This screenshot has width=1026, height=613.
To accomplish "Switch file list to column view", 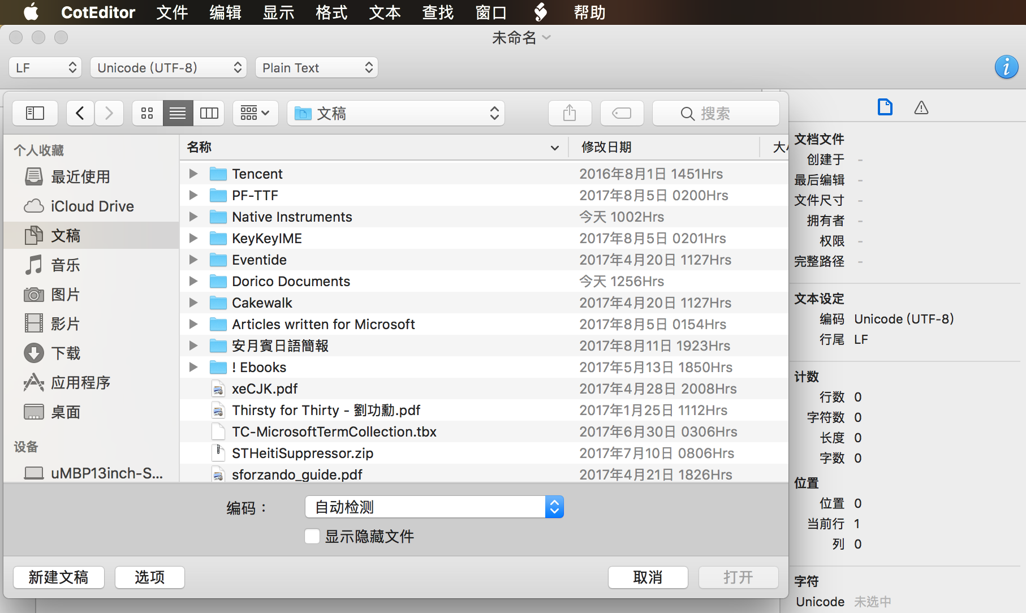I will click(x=208, y=113).
